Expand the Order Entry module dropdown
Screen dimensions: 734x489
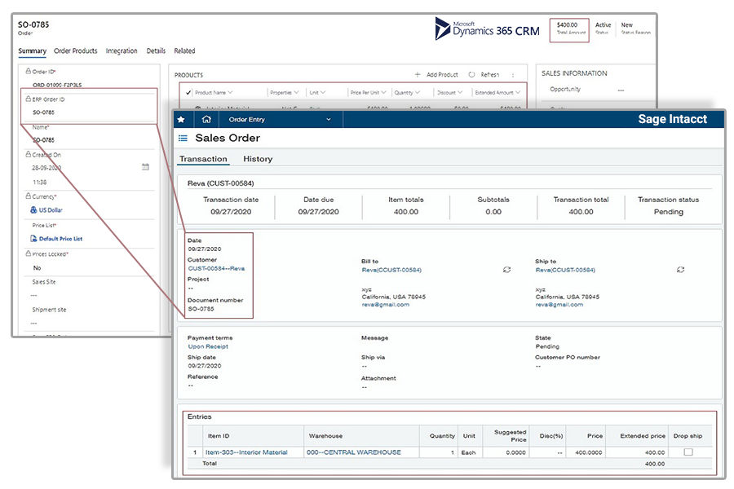(329, 120)
